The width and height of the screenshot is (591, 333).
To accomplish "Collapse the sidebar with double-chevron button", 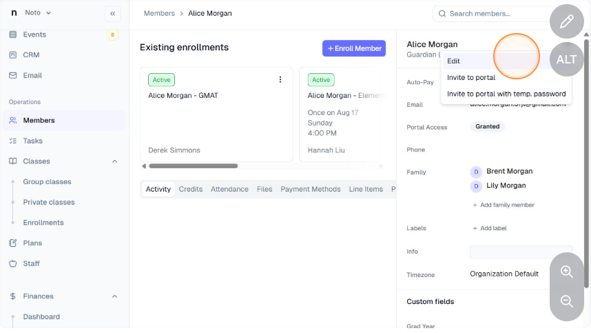I will (113, 14).
